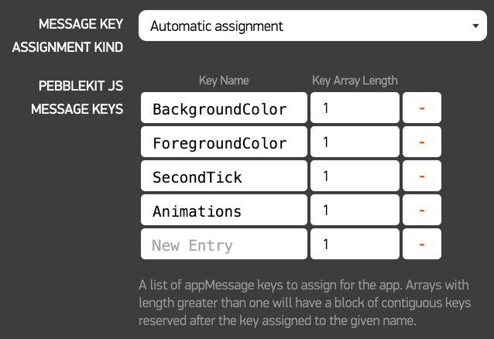The image size is (494, 339).
Task: Remove the ForegroundColor message key
Action: (422, 142)
